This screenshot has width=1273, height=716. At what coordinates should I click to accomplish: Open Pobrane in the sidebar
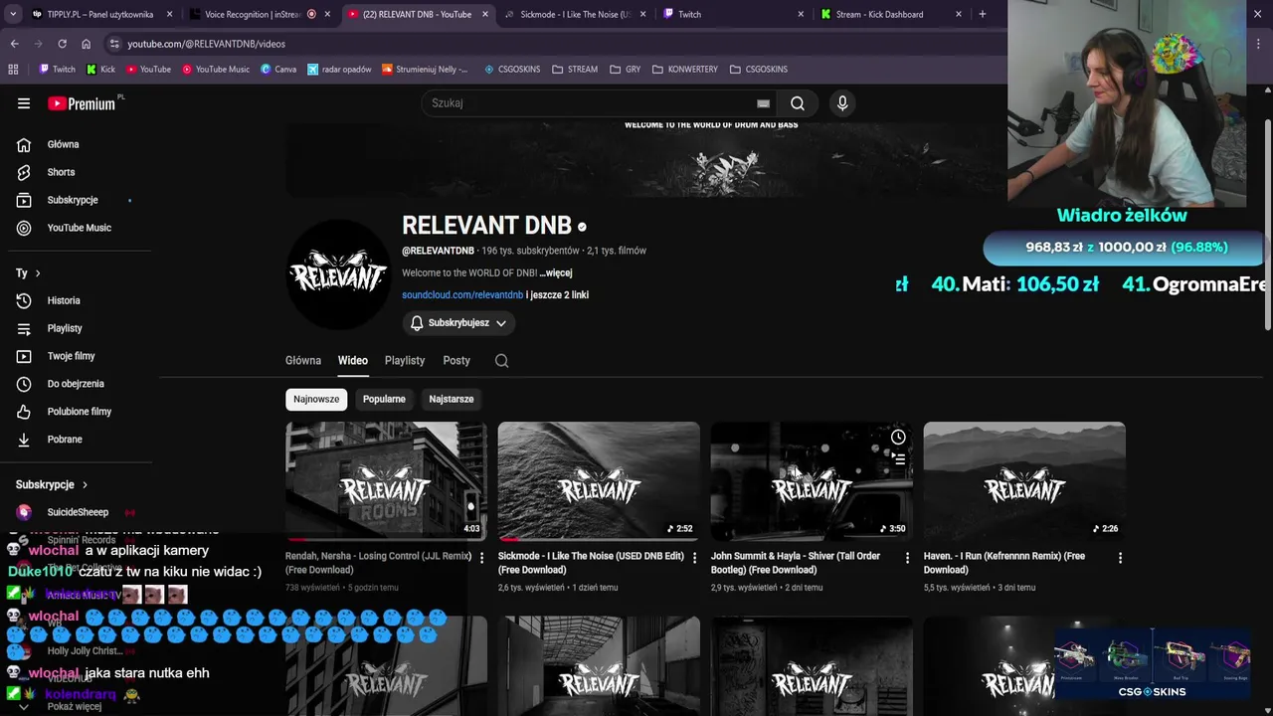point(76,440)
